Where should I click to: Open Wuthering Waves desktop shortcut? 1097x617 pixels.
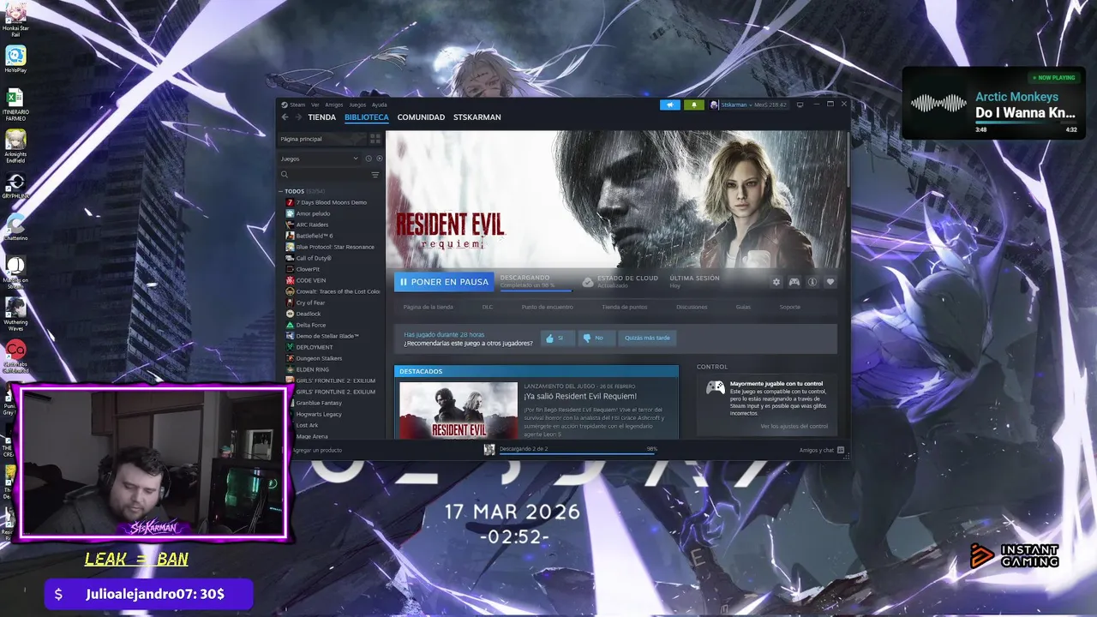tap(15, 313)
